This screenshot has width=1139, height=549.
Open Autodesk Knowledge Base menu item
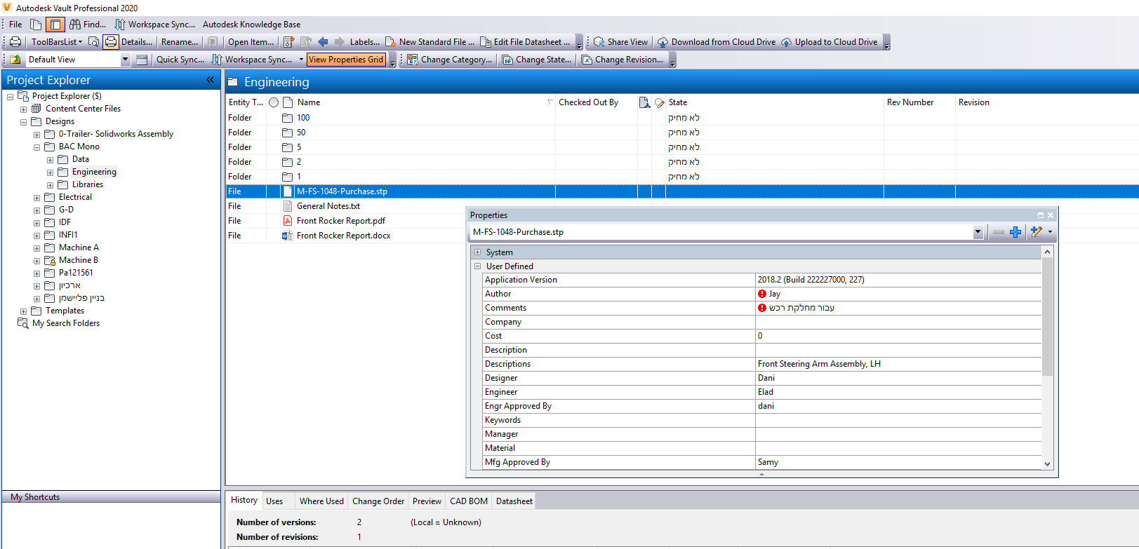pos(251,25)
